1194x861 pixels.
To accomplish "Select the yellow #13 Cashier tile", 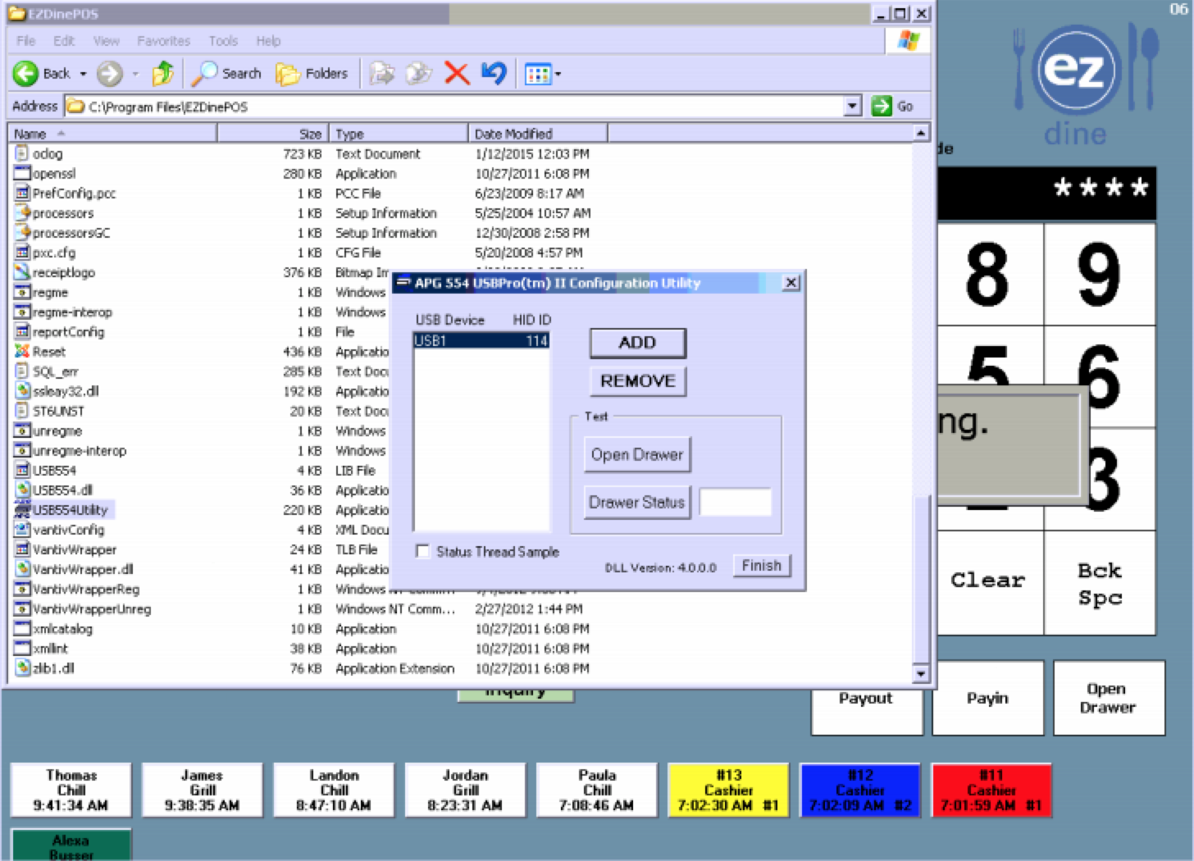I will point(728,790).
